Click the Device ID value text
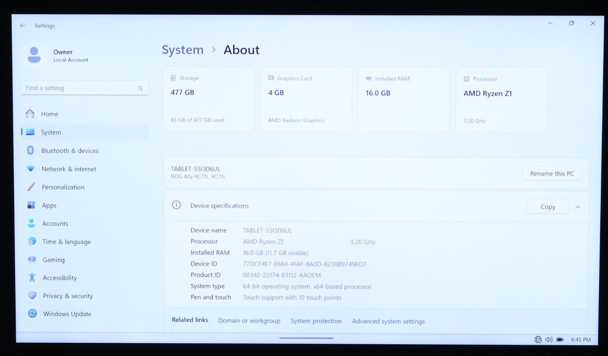 click(304, 264)
